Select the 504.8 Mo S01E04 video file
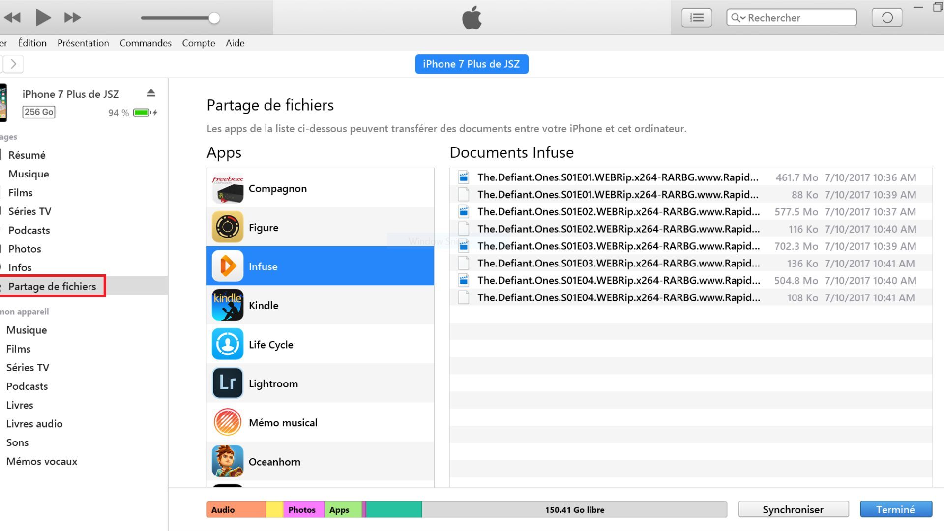 691,281
